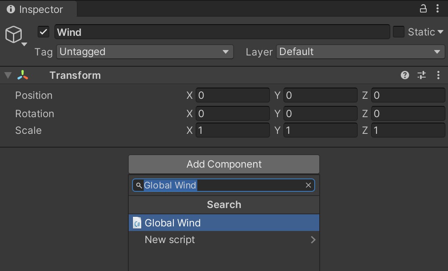Open the Layer dropdown showing Default

click(360, 52)
